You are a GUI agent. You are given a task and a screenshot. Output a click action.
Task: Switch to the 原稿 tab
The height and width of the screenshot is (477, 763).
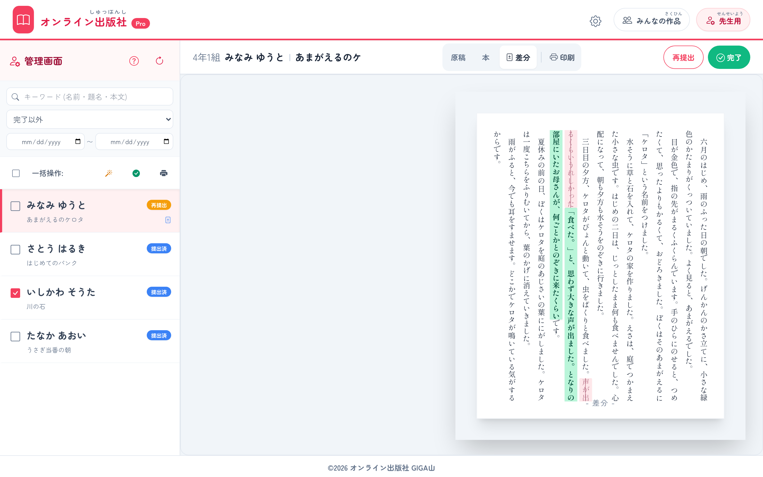(x=458, y=58)
